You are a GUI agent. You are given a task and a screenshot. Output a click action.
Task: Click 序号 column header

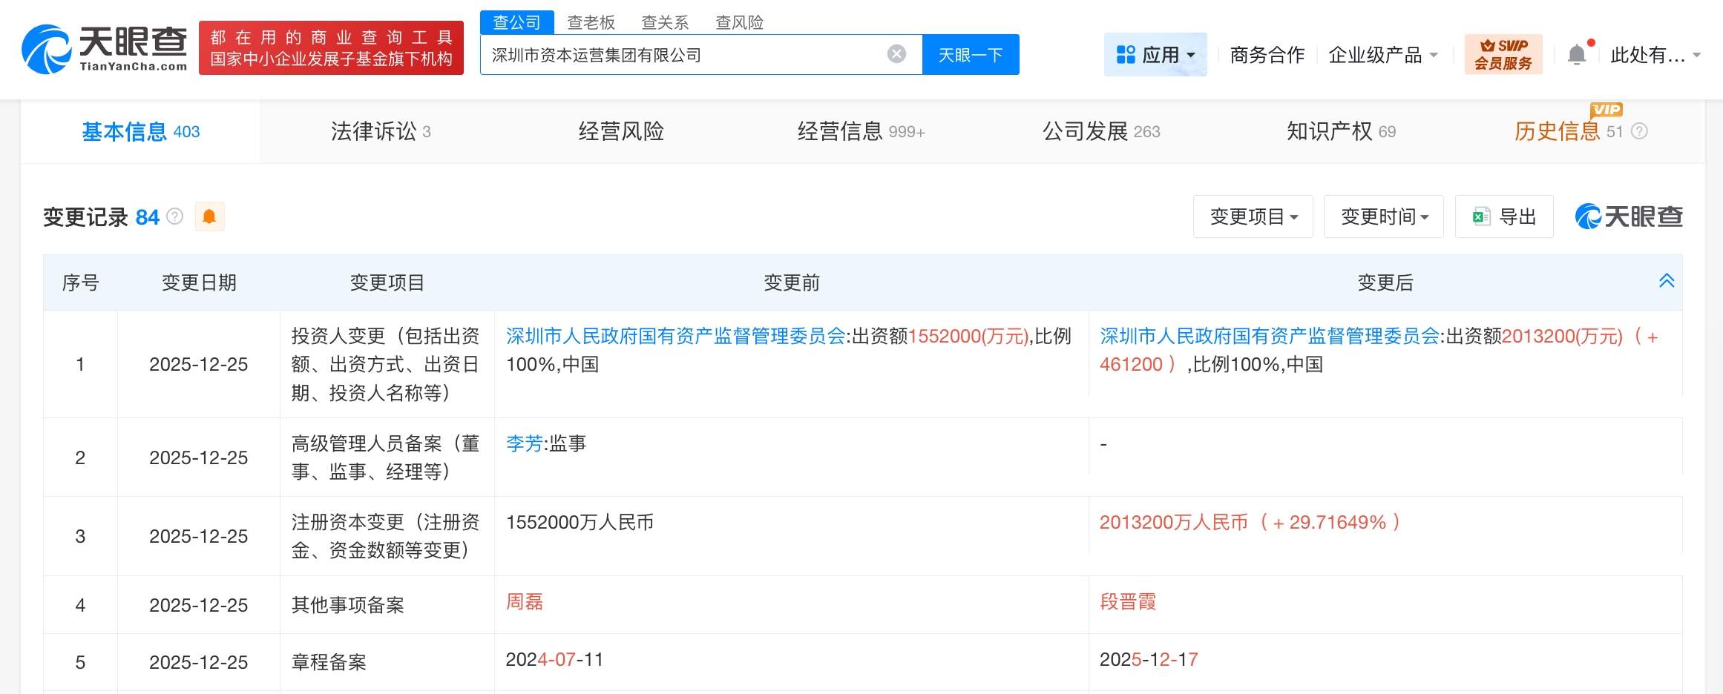coord(80,282)
